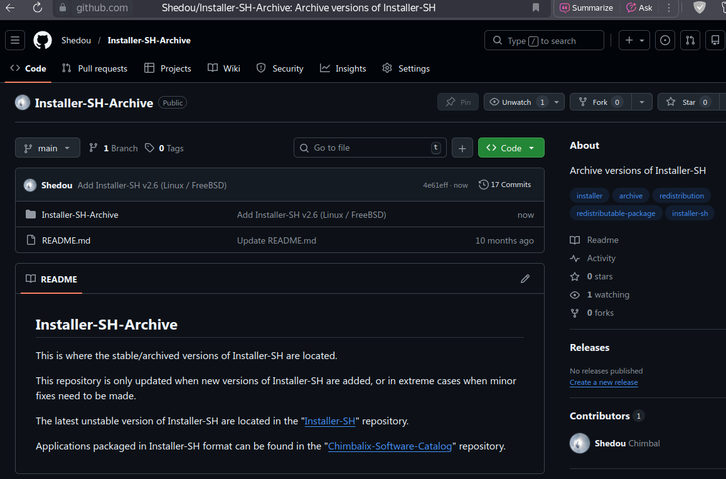Screen dimensions: 726x479
Task: Switch to the Wiki tab
Action: [224, 68]
